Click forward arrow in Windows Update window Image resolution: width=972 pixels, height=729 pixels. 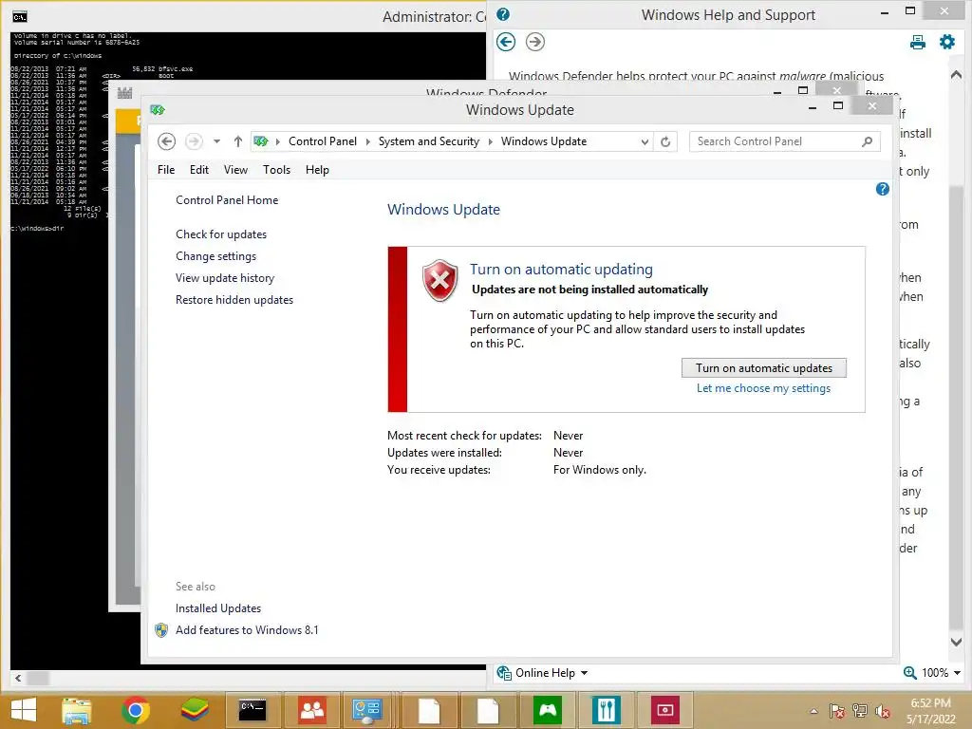194,141
